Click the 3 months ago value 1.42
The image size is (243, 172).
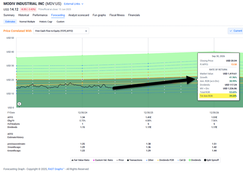pyautogui.click(x=214, y=147)
